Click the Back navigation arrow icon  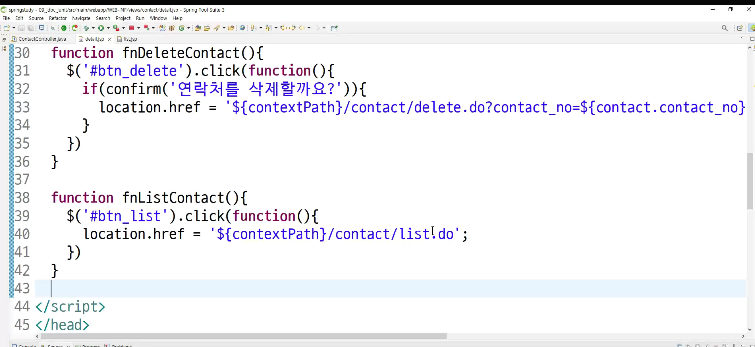point(302,28)
